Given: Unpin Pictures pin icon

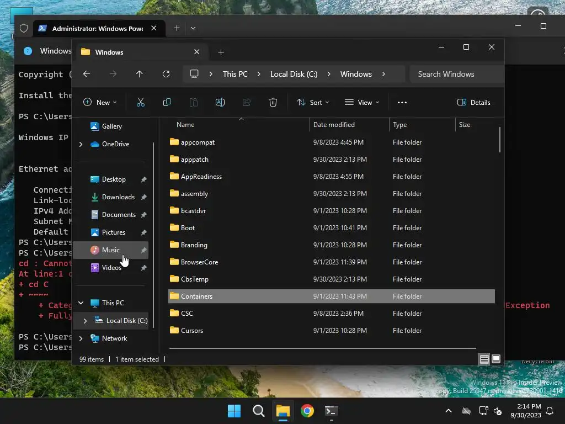Looking at the screenshot, I should tap(144, 232).
